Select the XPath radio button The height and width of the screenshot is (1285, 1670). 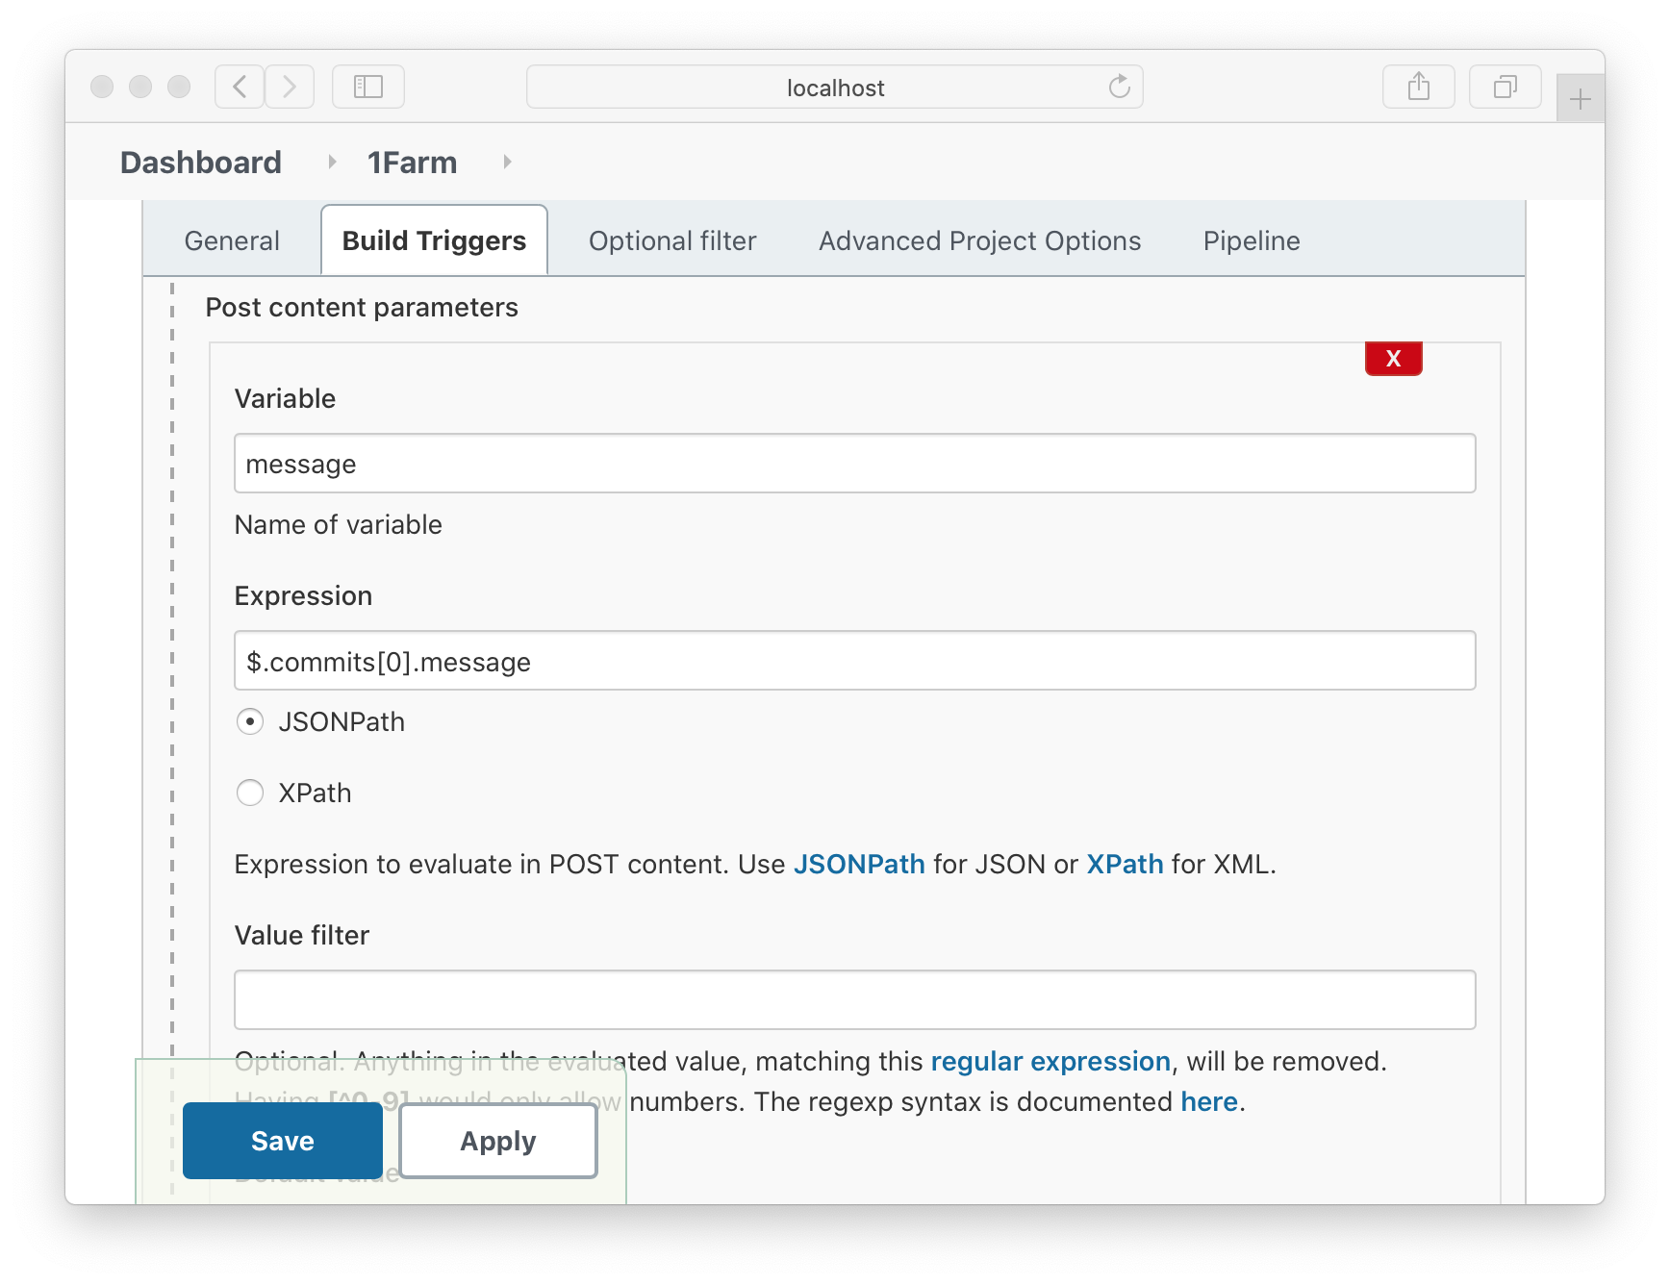coord(250,793)
